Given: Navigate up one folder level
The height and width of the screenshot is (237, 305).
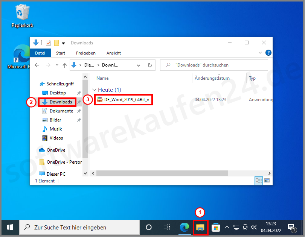Looking at the screenshot, I should click(64, 65).
